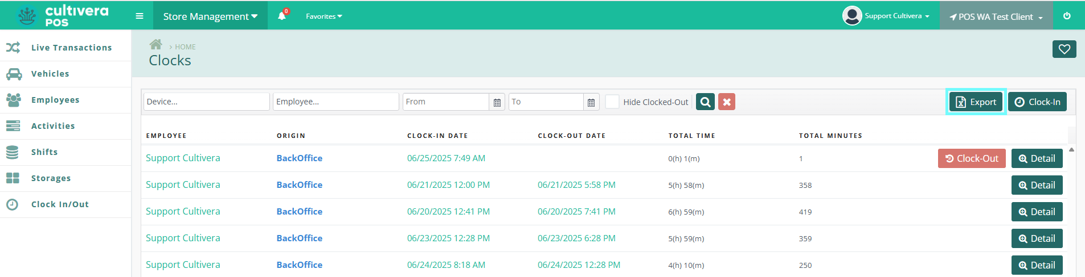
Task: Click clock-in date 06/23/2025 12:28 PM
Action: coord(448,238)
